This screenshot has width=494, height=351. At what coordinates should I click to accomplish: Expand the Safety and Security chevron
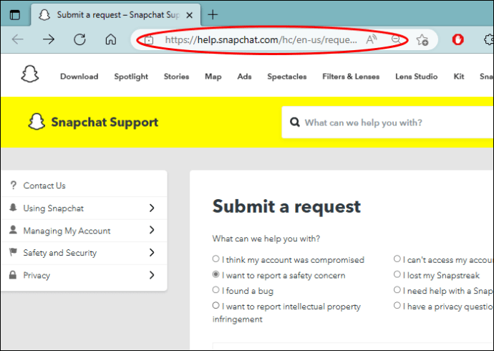(152, 252)
